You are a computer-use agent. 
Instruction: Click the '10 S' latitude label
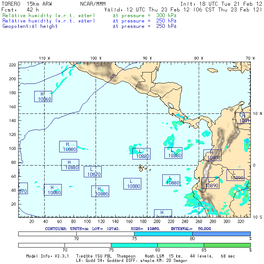[x=258, y=217]
